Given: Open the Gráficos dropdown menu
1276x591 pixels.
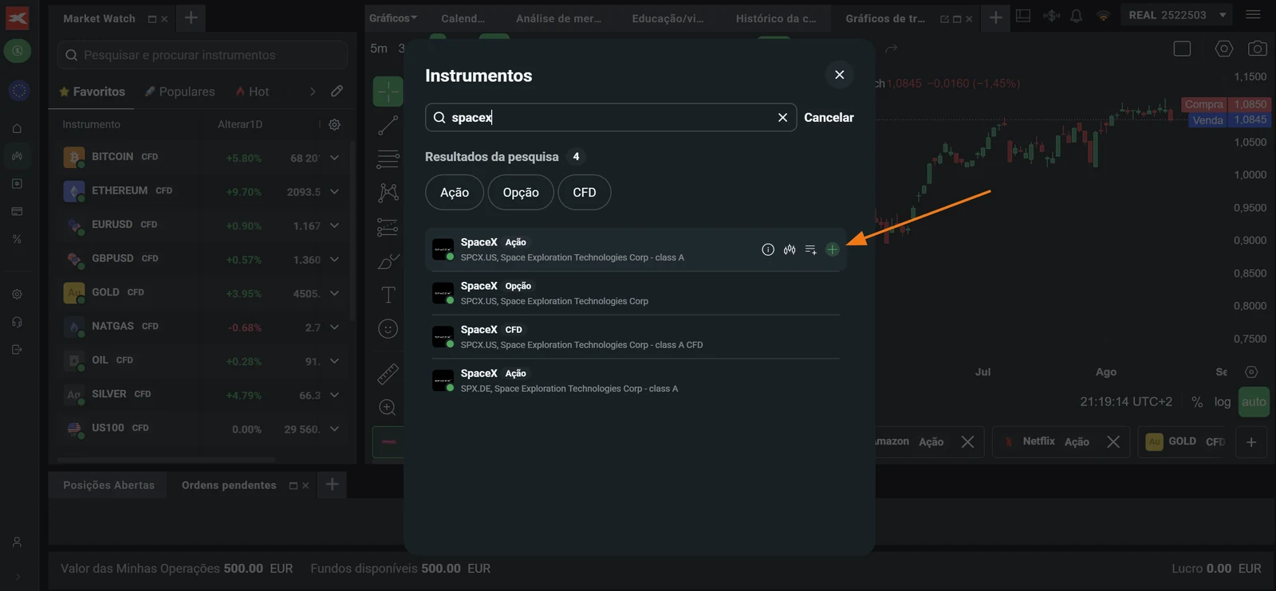Looking at the screenshot, I should [x=392, y=18].
